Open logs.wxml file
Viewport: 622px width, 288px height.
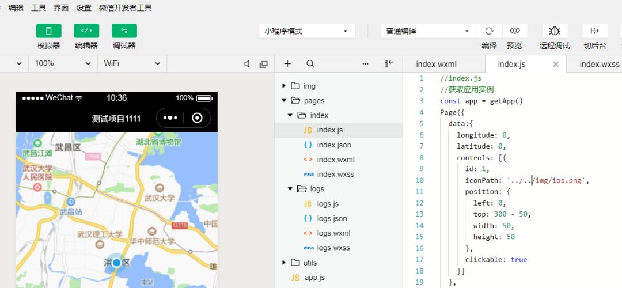tap(339, 233)
